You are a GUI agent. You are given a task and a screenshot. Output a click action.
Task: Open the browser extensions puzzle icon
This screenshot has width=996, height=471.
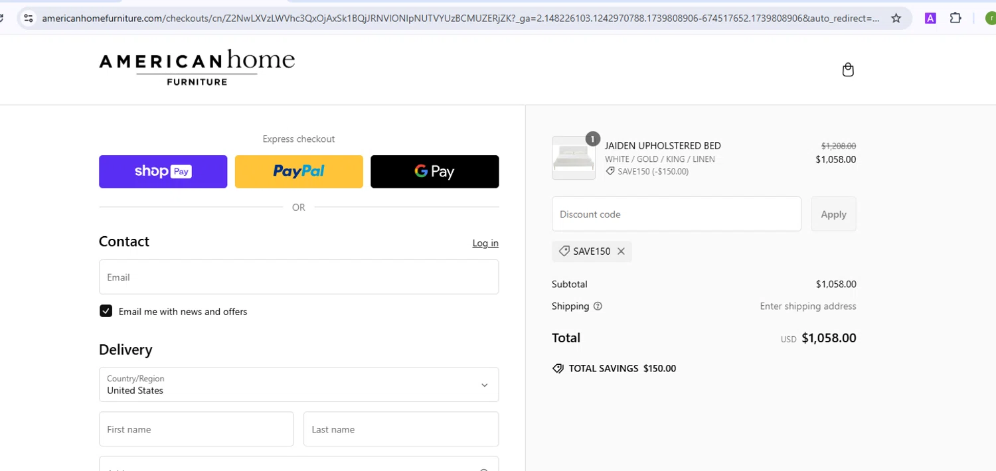[955, 19]
